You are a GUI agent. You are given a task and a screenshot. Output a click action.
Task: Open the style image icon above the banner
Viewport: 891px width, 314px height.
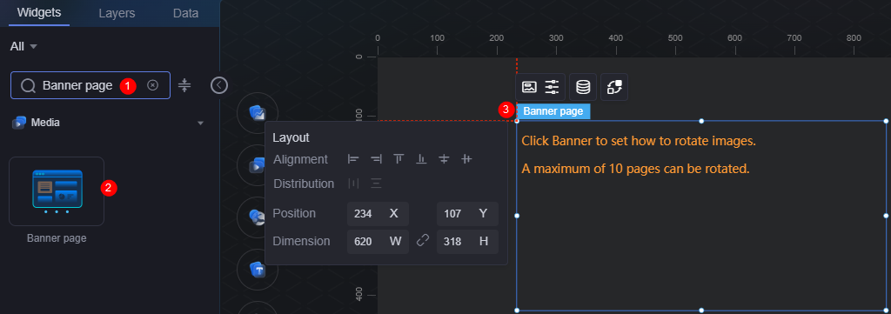pyautogui.click(x=529, y=87)
